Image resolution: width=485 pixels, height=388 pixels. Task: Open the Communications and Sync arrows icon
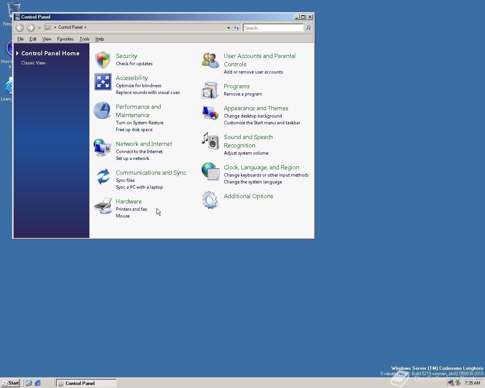click(x=103, y=177)
